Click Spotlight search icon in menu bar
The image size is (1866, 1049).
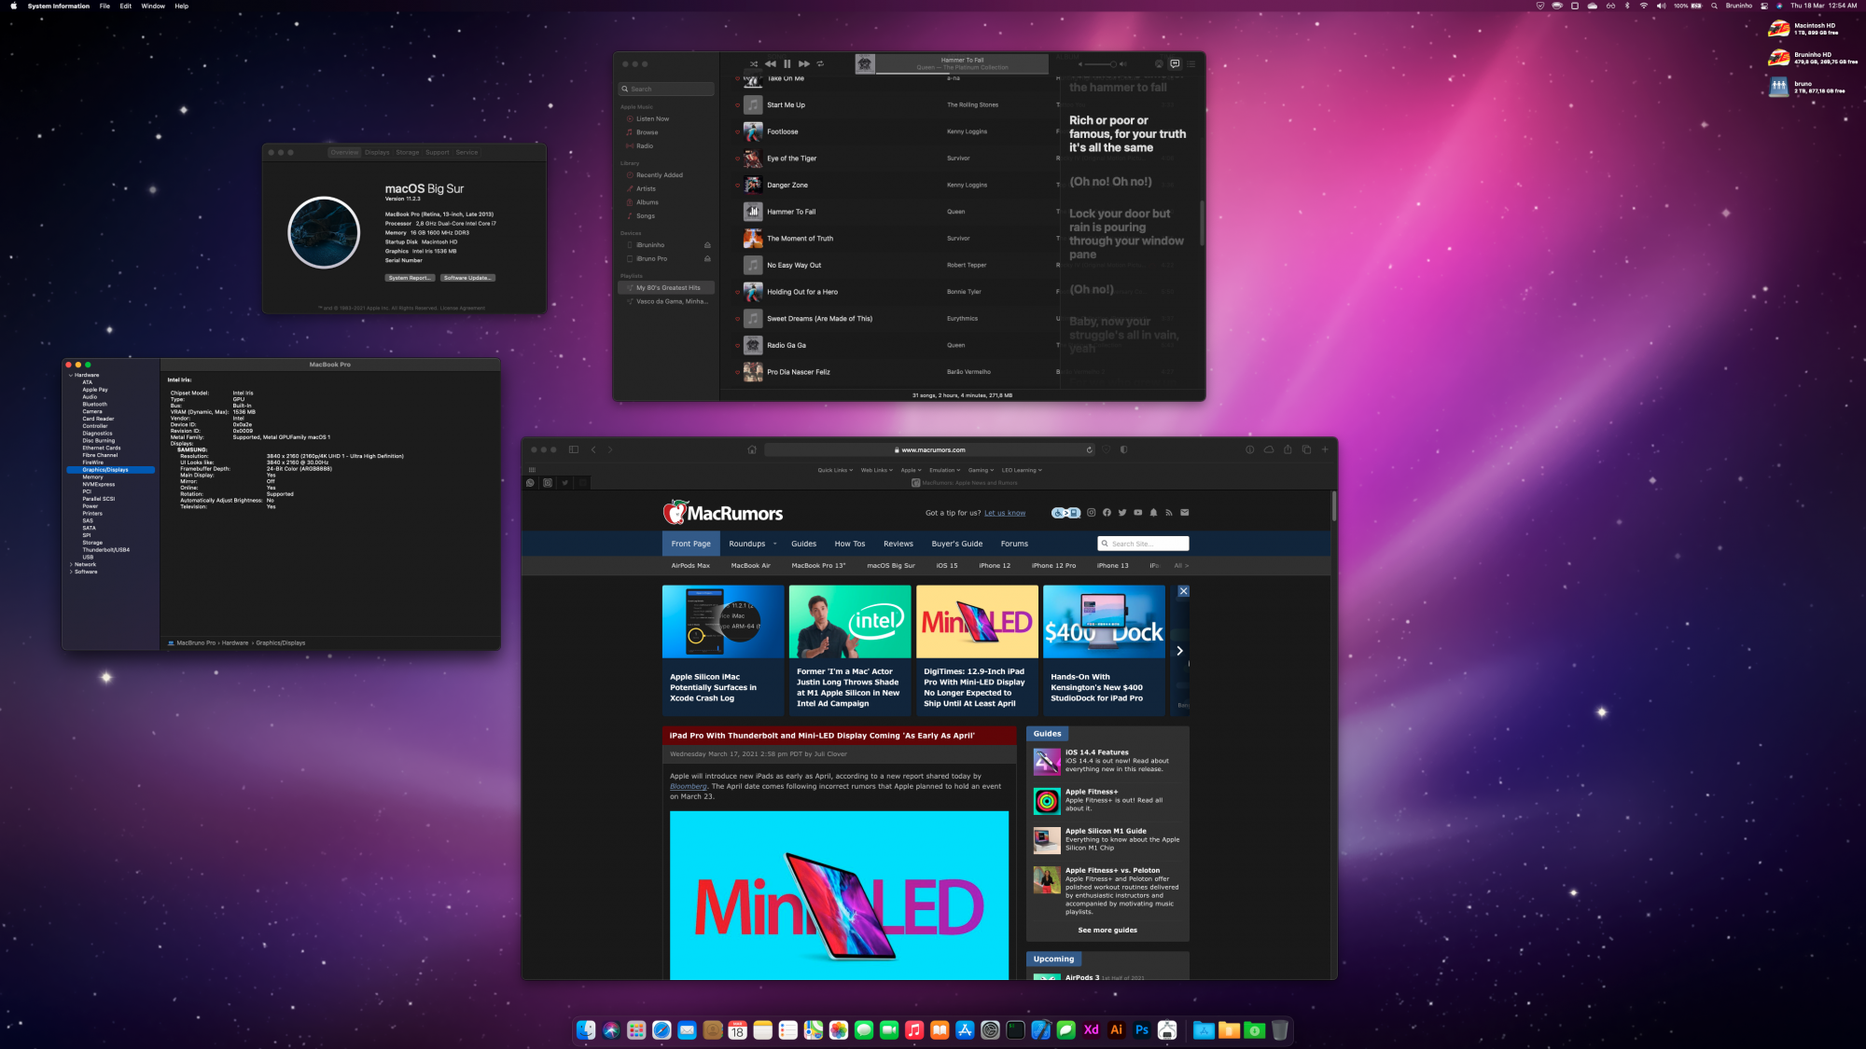pyautogui.click(x=1714, y=6)
